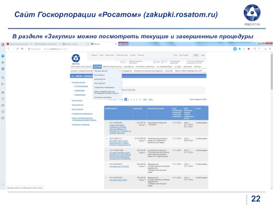The image size is (273, 205).
Task: Open "Проведенные" link in left sidebar
Action: (80, 95)
